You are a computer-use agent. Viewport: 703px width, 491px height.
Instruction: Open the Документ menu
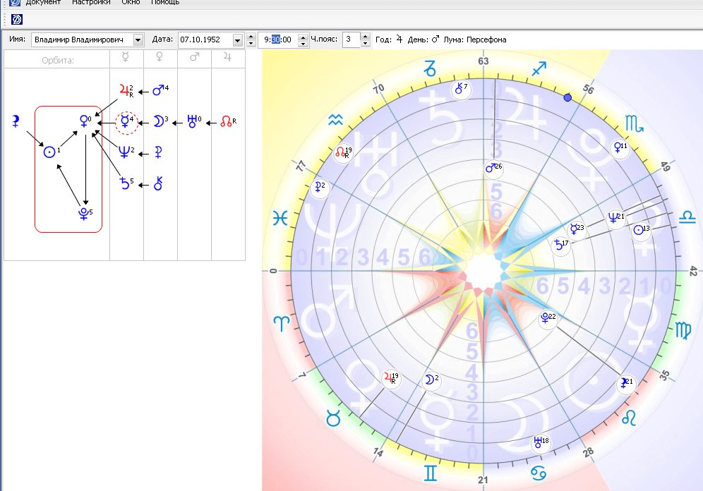[x=43, y=2]
